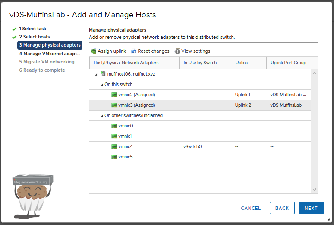The height and width of the screenshot is (225, 334).
Task: Select the vmnic3 adapter icon
Action: [114, 105]
